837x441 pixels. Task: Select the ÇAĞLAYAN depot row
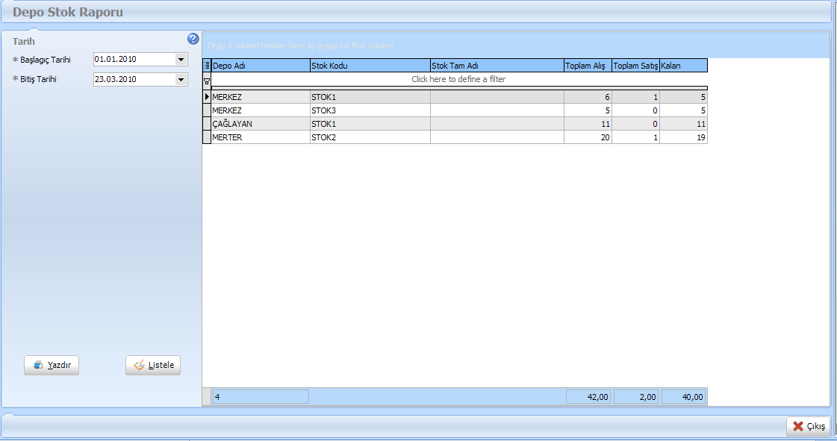tap(261, 124)
